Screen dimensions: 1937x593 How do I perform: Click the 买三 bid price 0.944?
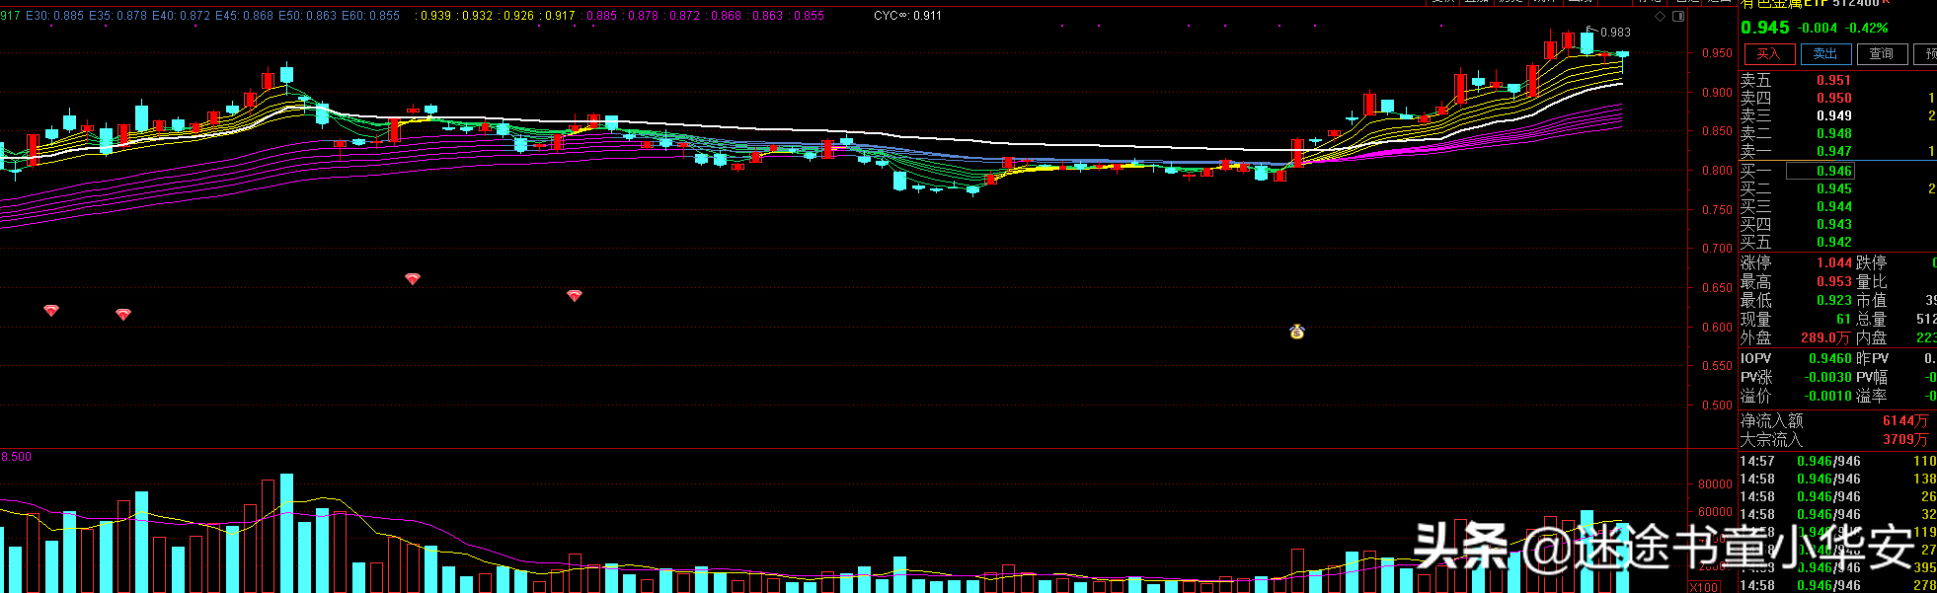tap(1834, 207)
